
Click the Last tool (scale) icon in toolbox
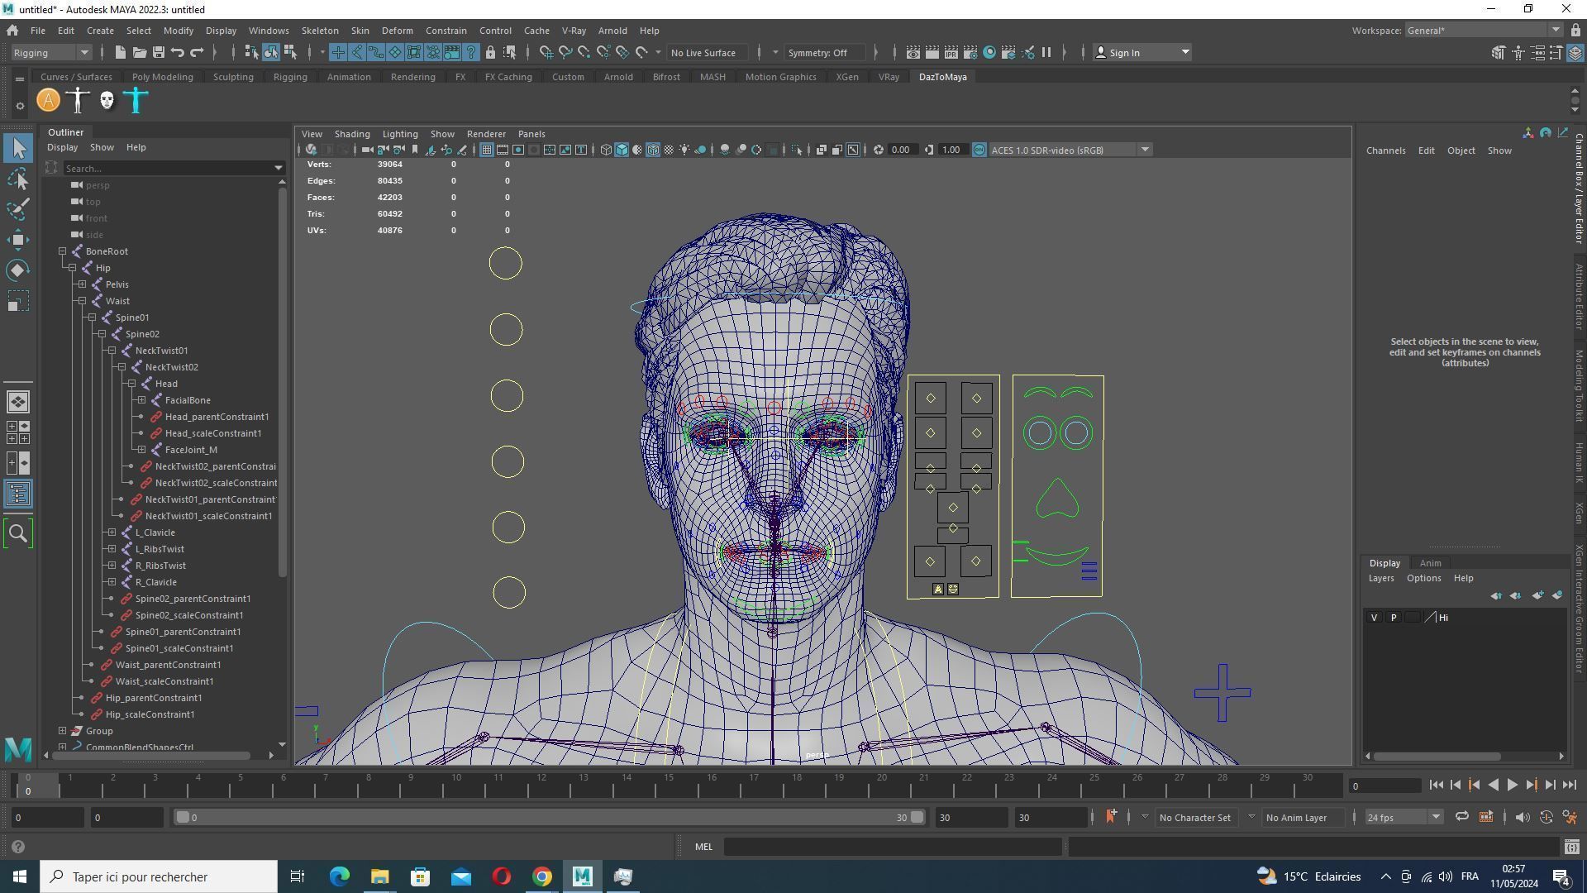click(x=18, y=301)
